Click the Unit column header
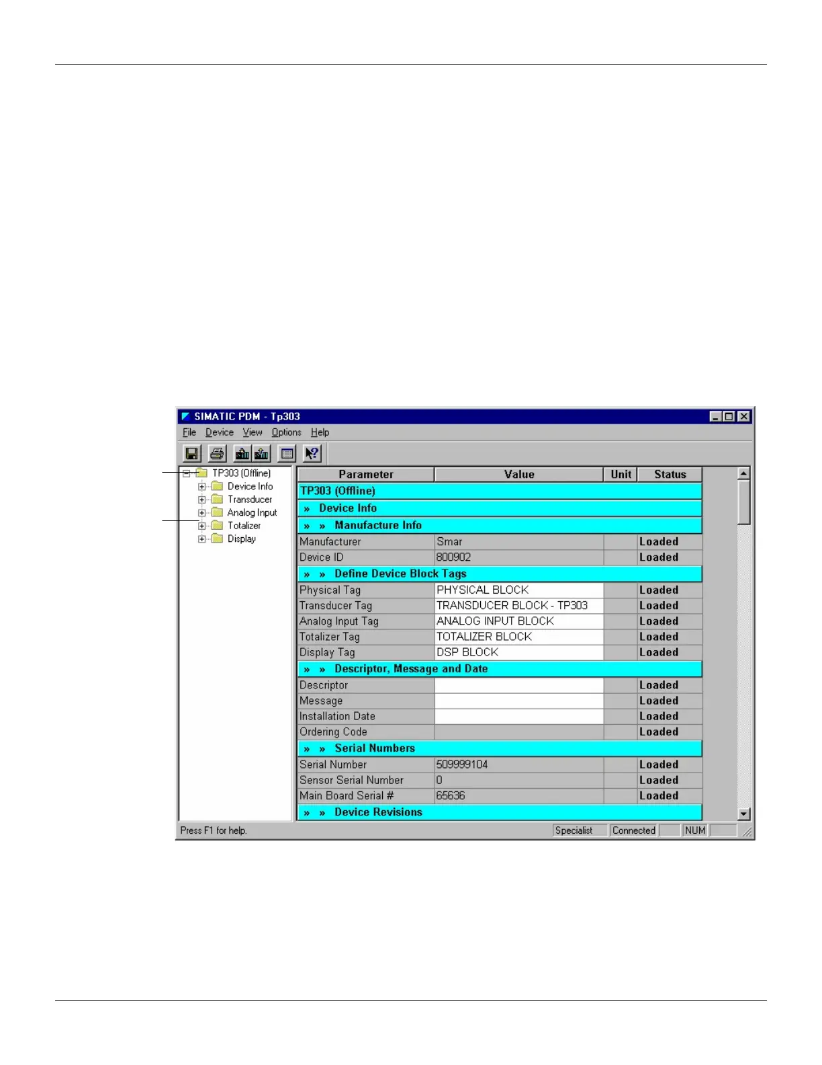 621,475
